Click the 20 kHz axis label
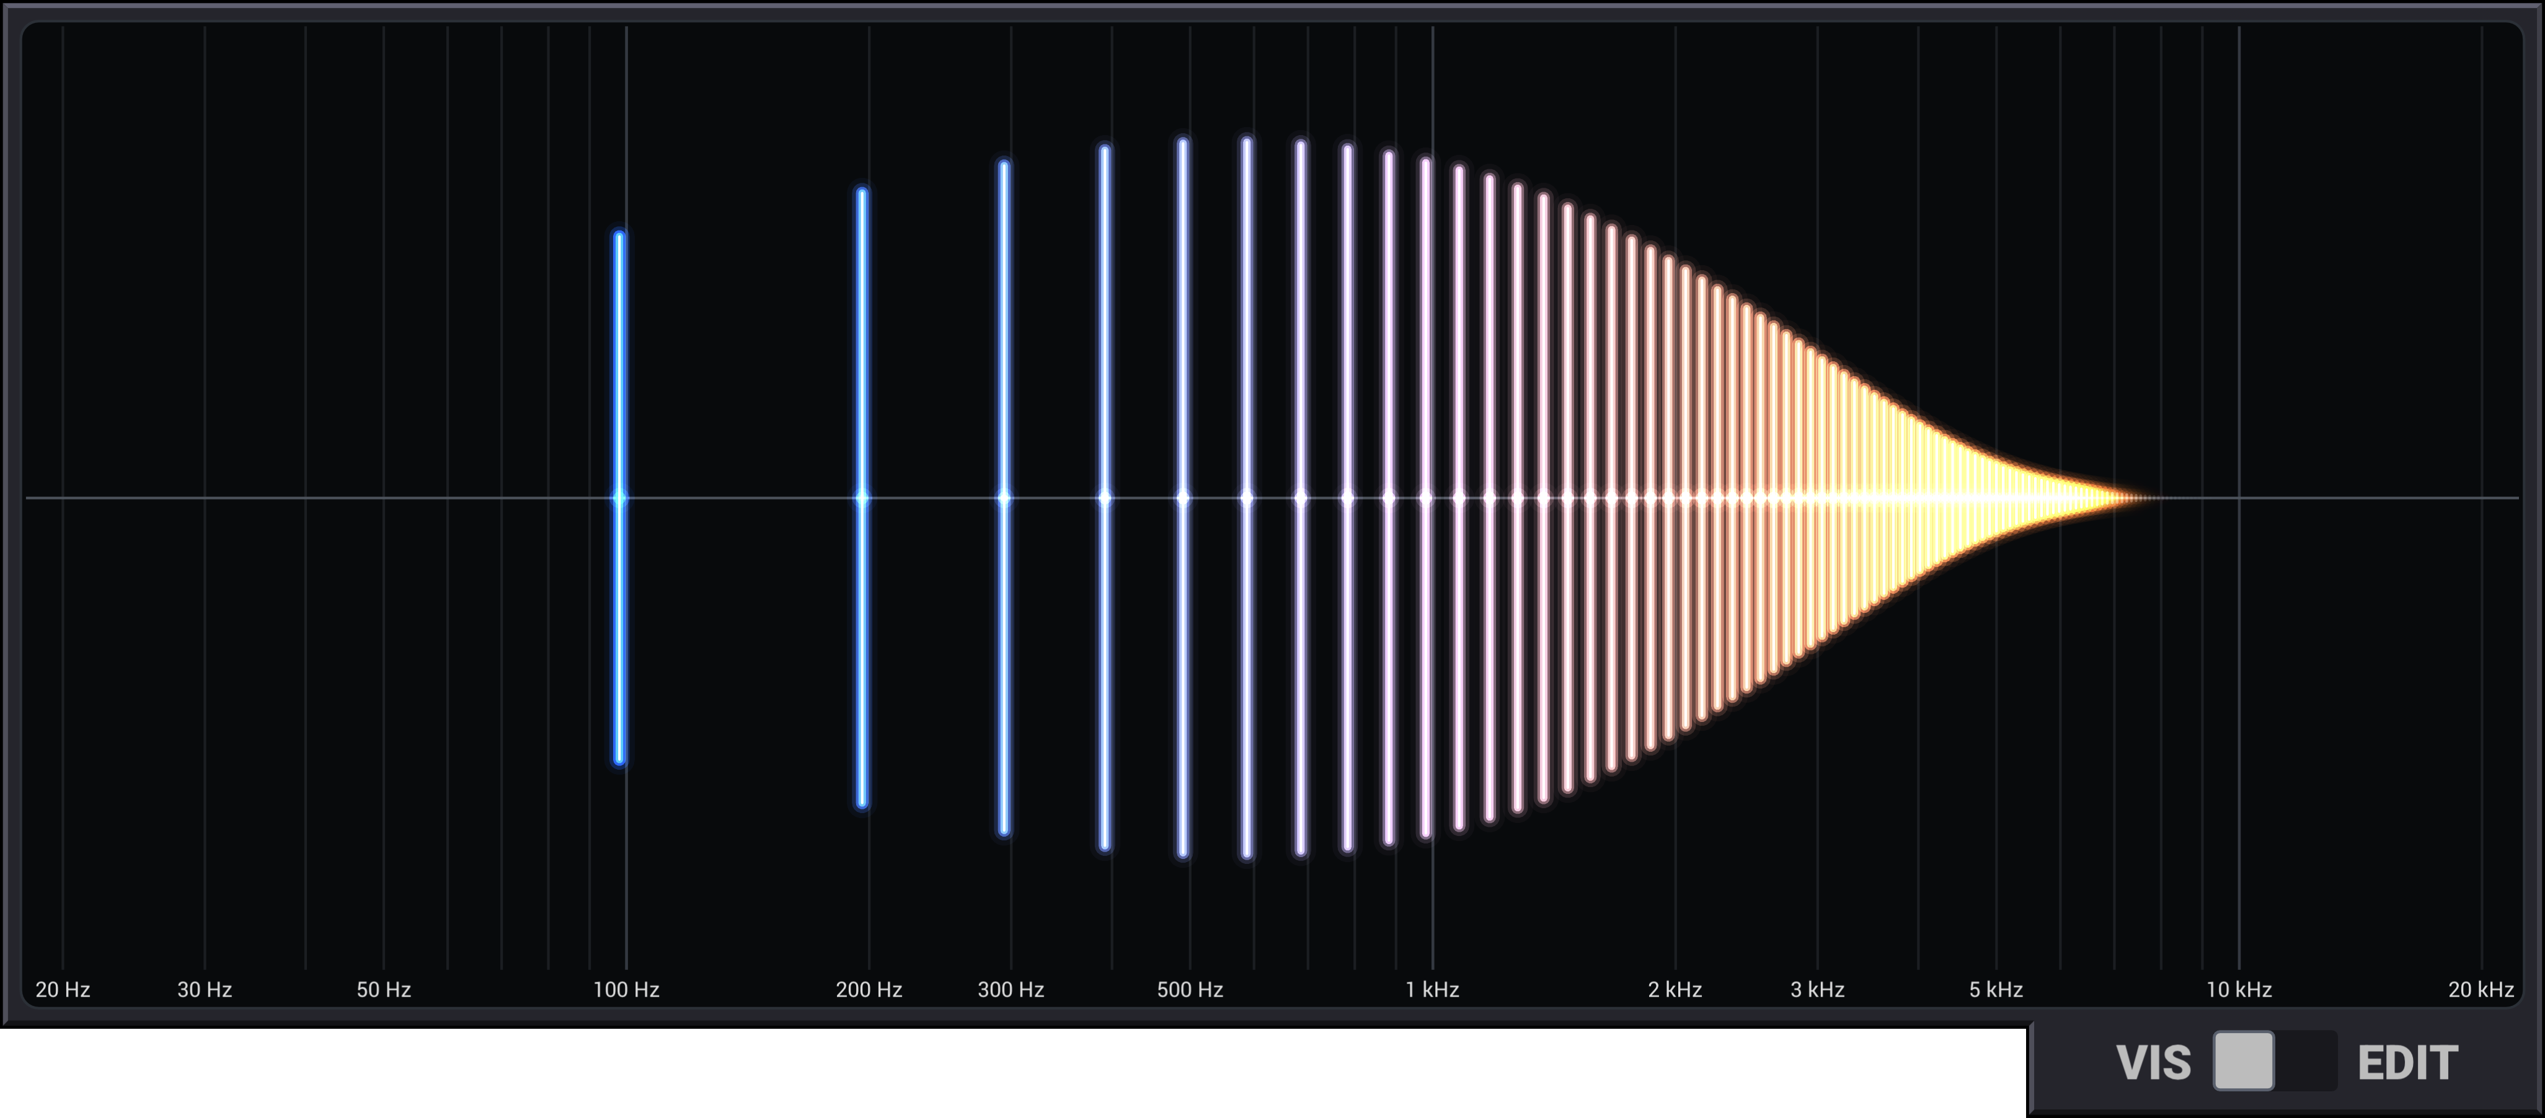 (2481, 988)
